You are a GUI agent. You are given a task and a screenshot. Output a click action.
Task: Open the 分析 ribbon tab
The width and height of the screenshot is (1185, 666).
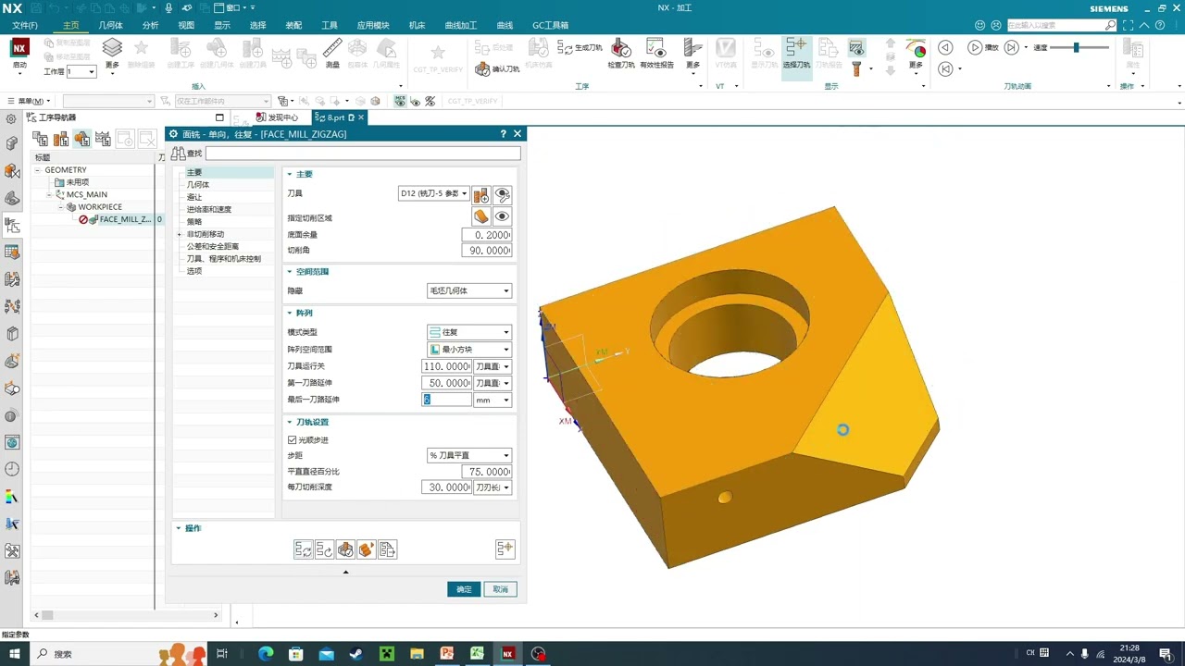(150, 25)
